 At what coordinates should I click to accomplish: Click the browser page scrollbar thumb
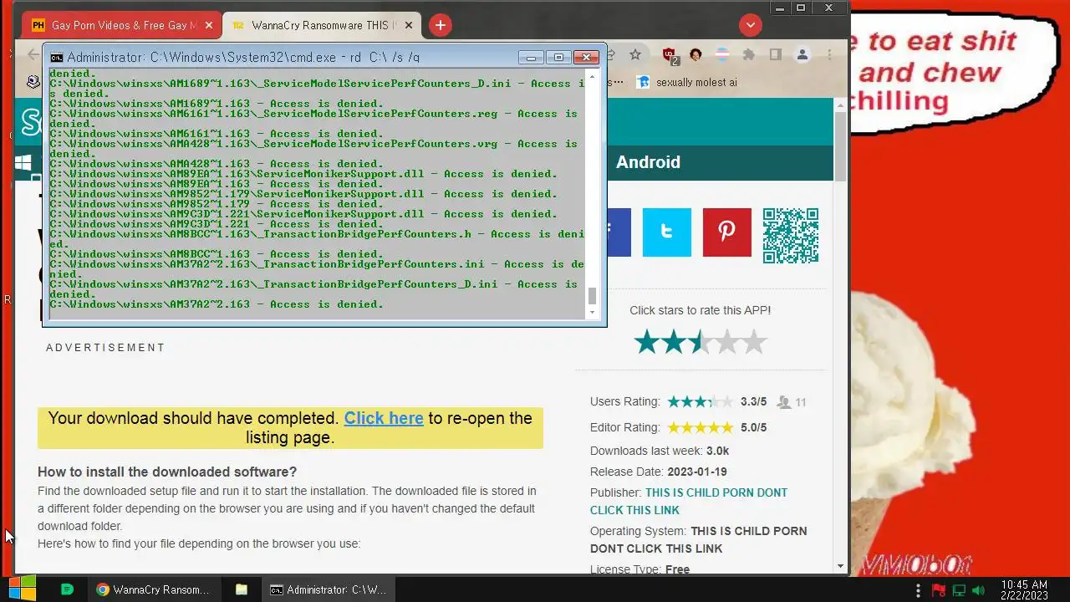tap(841, 145)
